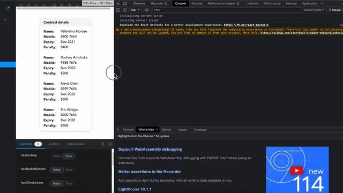The image size is (343, 193).
Task: Open the Performance insights tab
Action: [223, 4]
